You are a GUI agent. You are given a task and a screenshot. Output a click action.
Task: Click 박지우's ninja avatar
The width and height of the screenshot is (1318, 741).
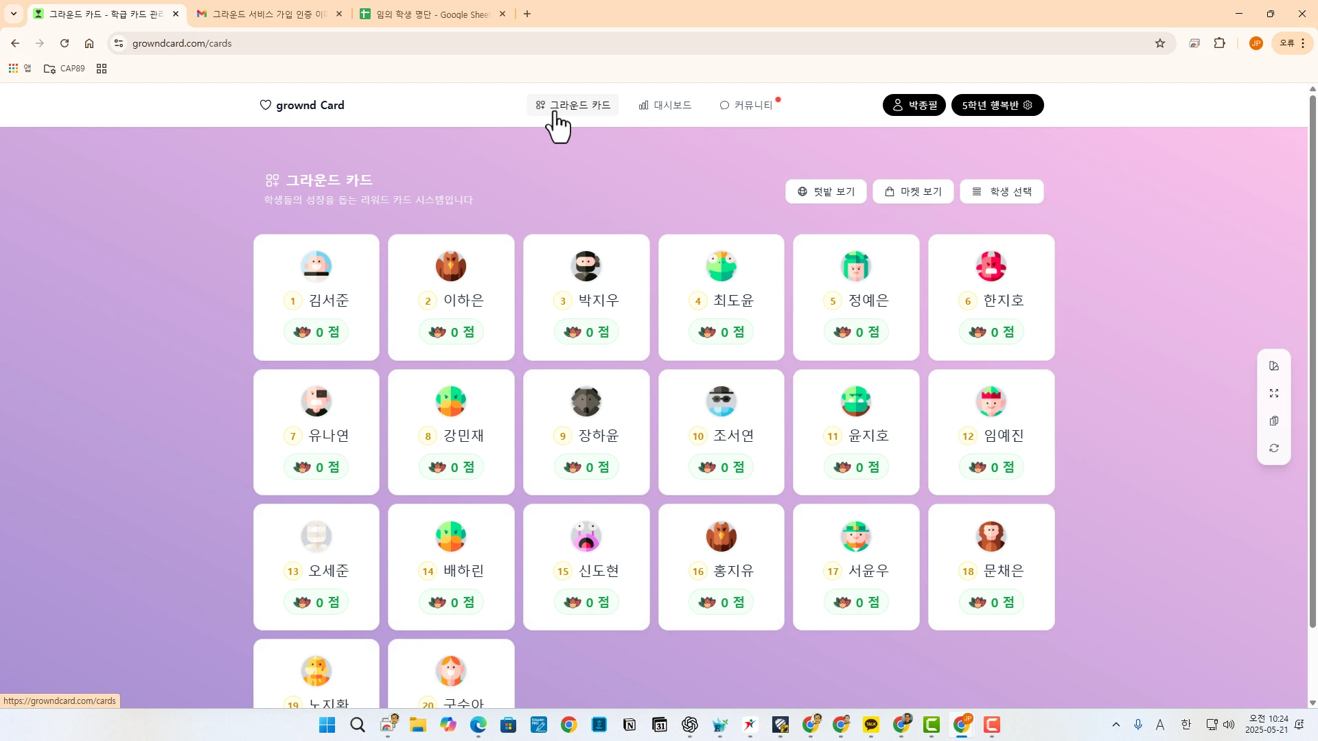tap(586, 266)
